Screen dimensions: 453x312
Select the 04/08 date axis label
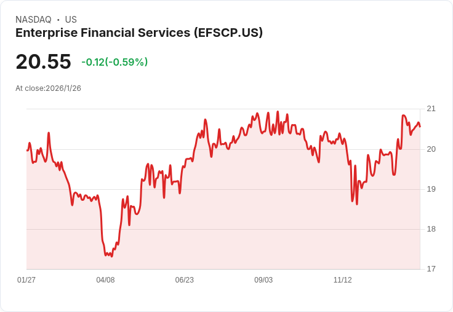click(x=105, y=279)
